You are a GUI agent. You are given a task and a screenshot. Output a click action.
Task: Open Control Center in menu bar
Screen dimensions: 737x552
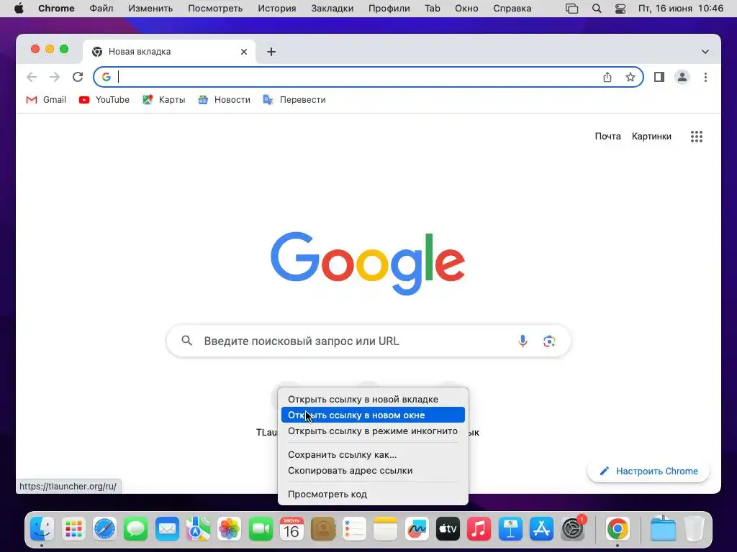[x=620, y=9]
